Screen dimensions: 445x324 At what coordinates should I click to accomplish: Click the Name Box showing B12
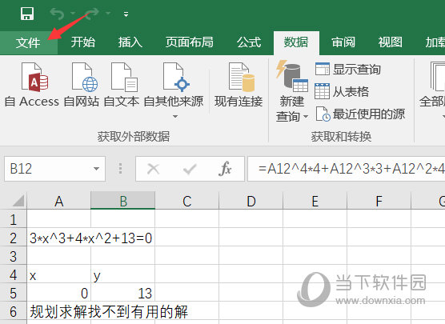(47, 169)
